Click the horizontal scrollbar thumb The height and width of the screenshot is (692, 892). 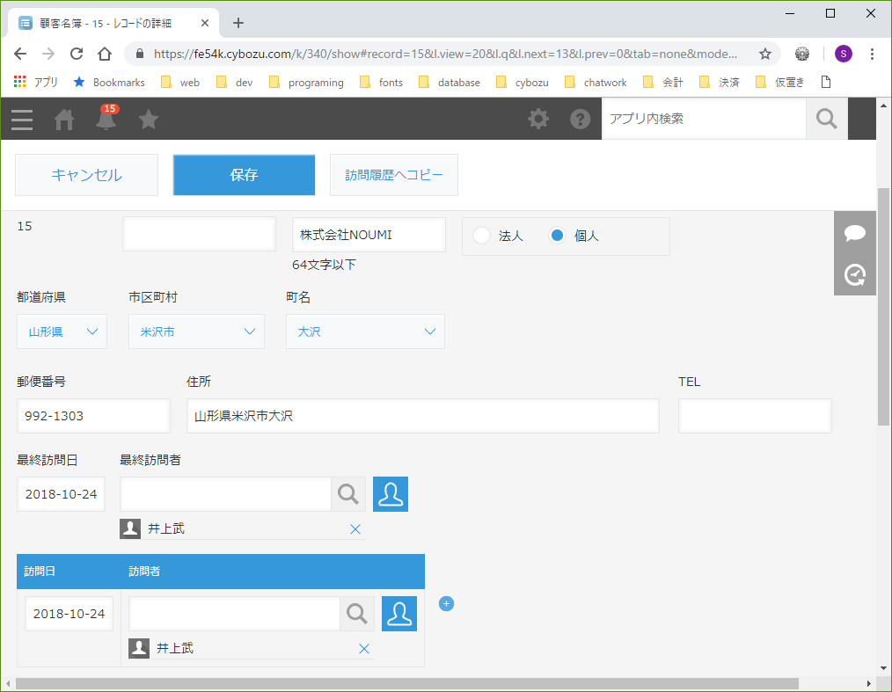[406, 683]
